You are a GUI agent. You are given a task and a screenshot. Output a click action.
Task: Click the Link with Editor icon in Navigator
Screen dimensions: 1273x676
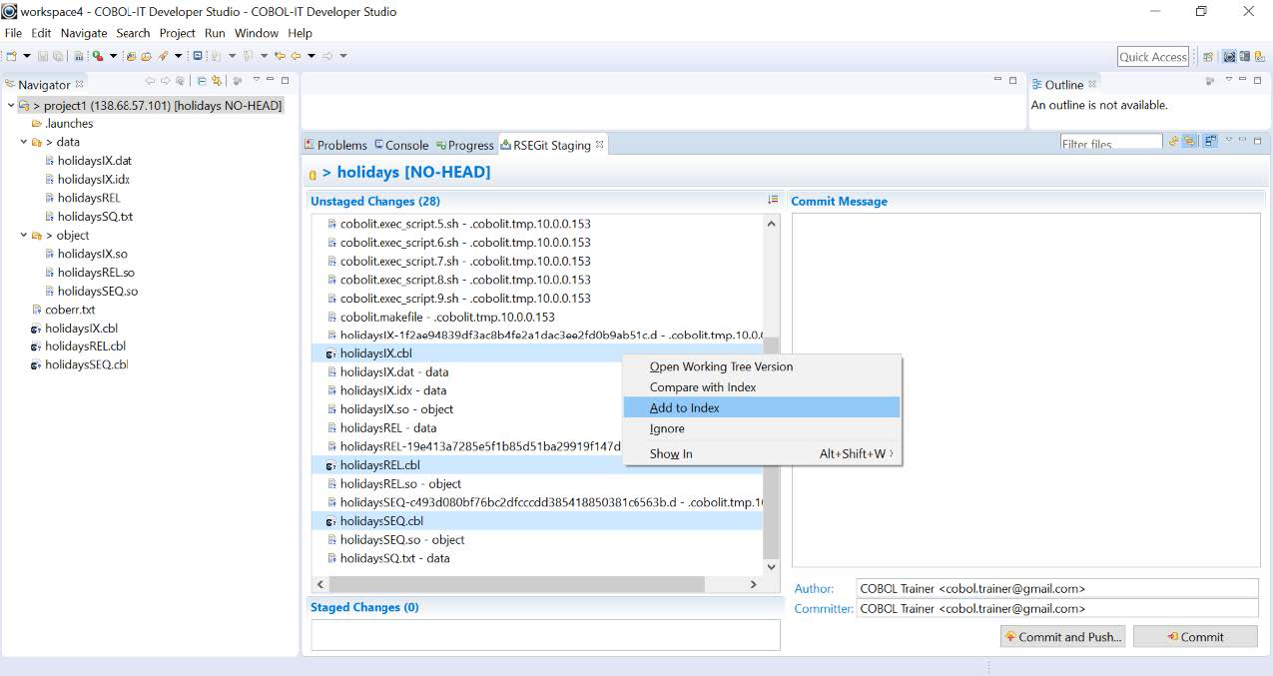click(x=217, y=81)
